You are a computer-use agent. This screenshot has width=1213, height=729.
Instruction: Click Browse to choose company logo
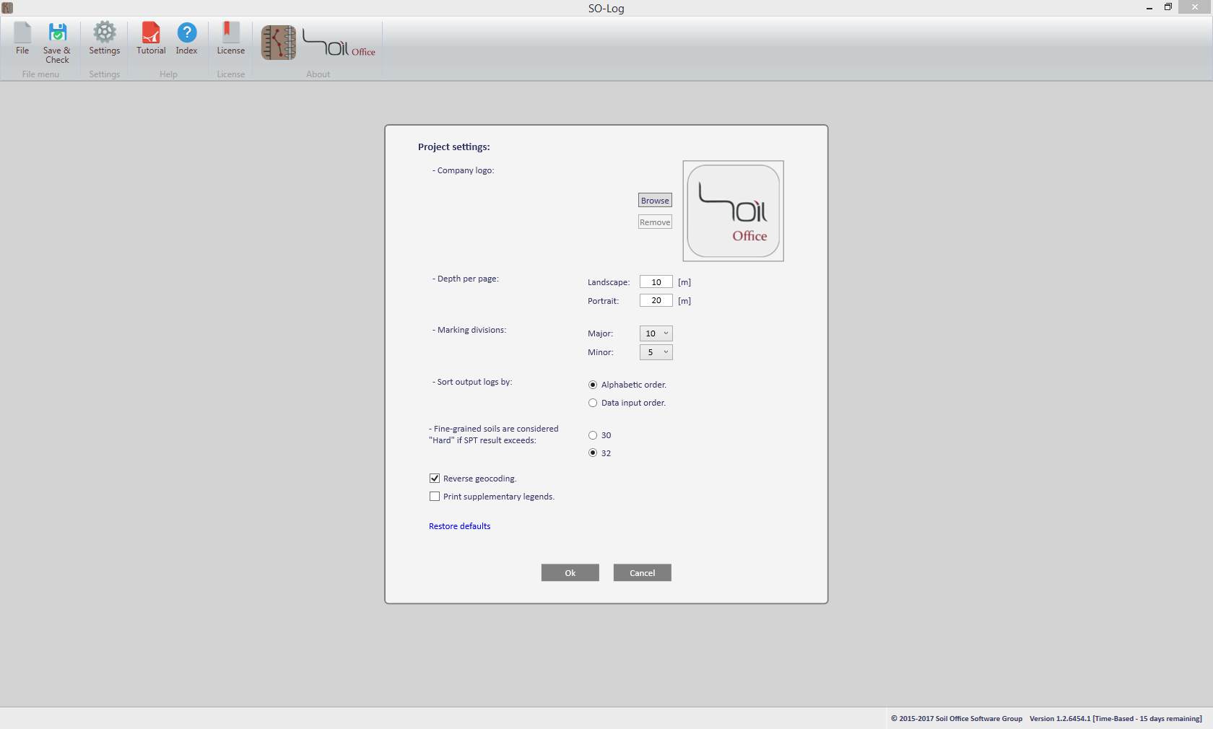point(655,201)
